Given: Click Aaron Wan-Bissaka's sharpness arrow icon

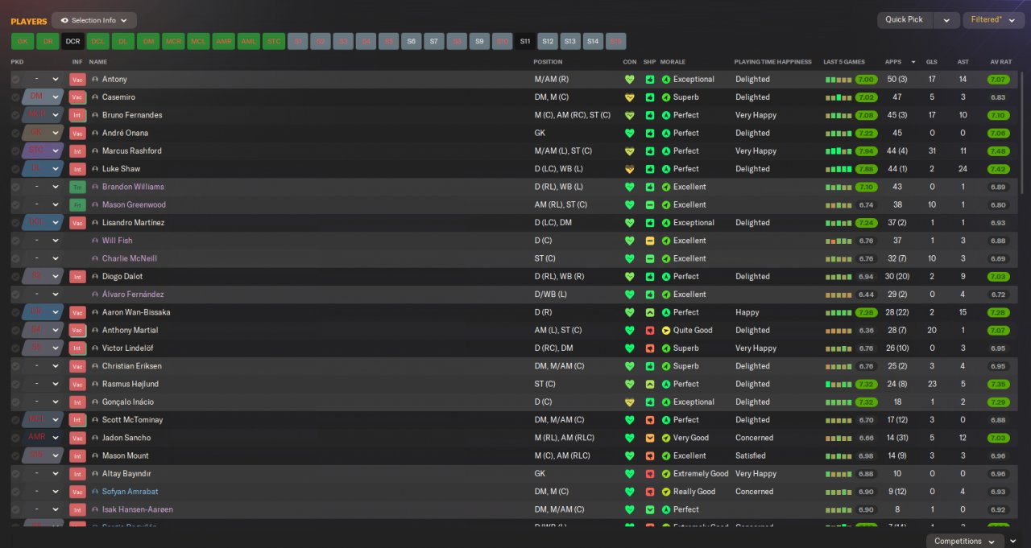Looking at the screenshot, I should point(650,312).
